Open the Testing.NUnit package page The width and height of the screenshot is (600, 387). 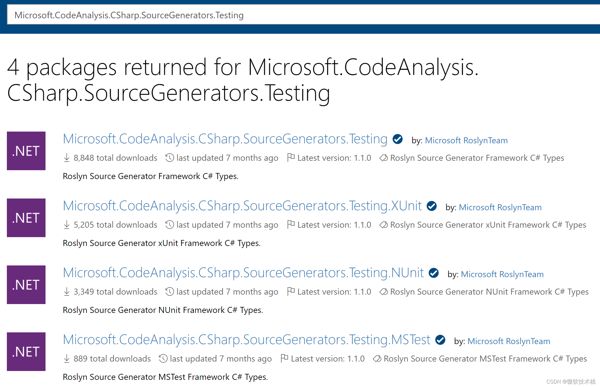point(243,273)
